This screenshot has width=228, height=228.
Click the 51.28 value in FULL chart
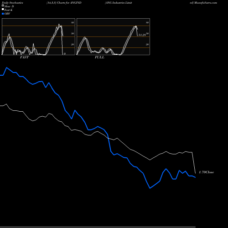142,35
